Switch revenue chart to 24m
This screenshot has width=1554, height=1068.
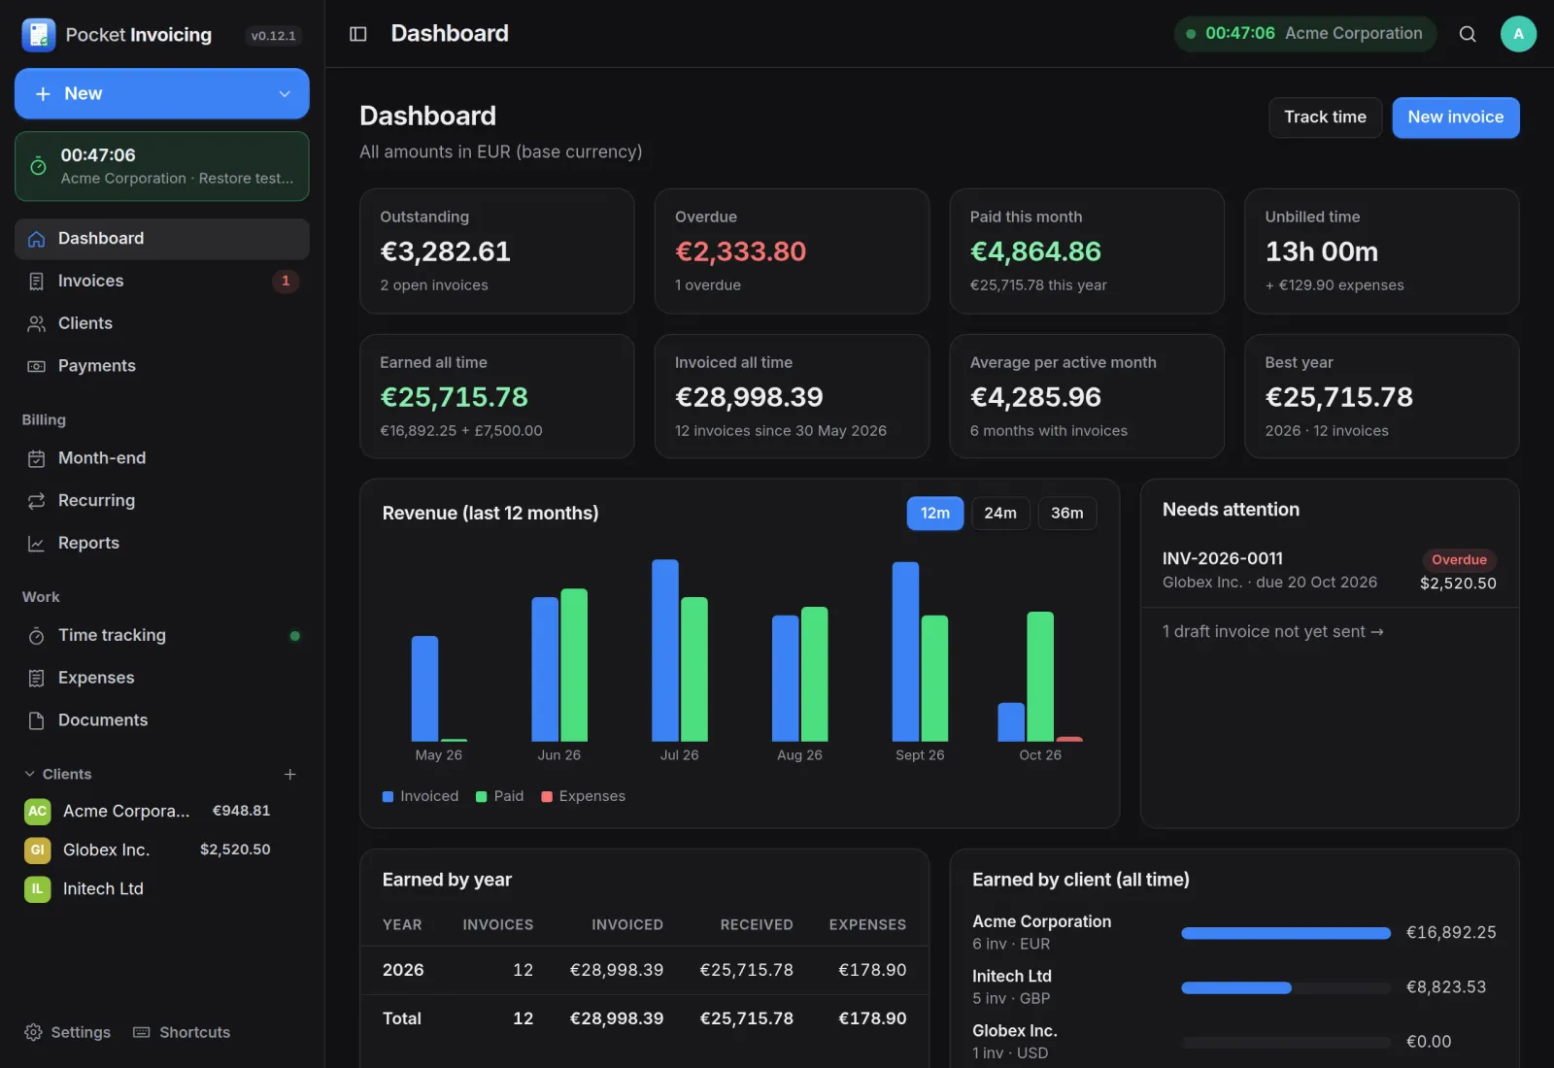click(1000, 513)
